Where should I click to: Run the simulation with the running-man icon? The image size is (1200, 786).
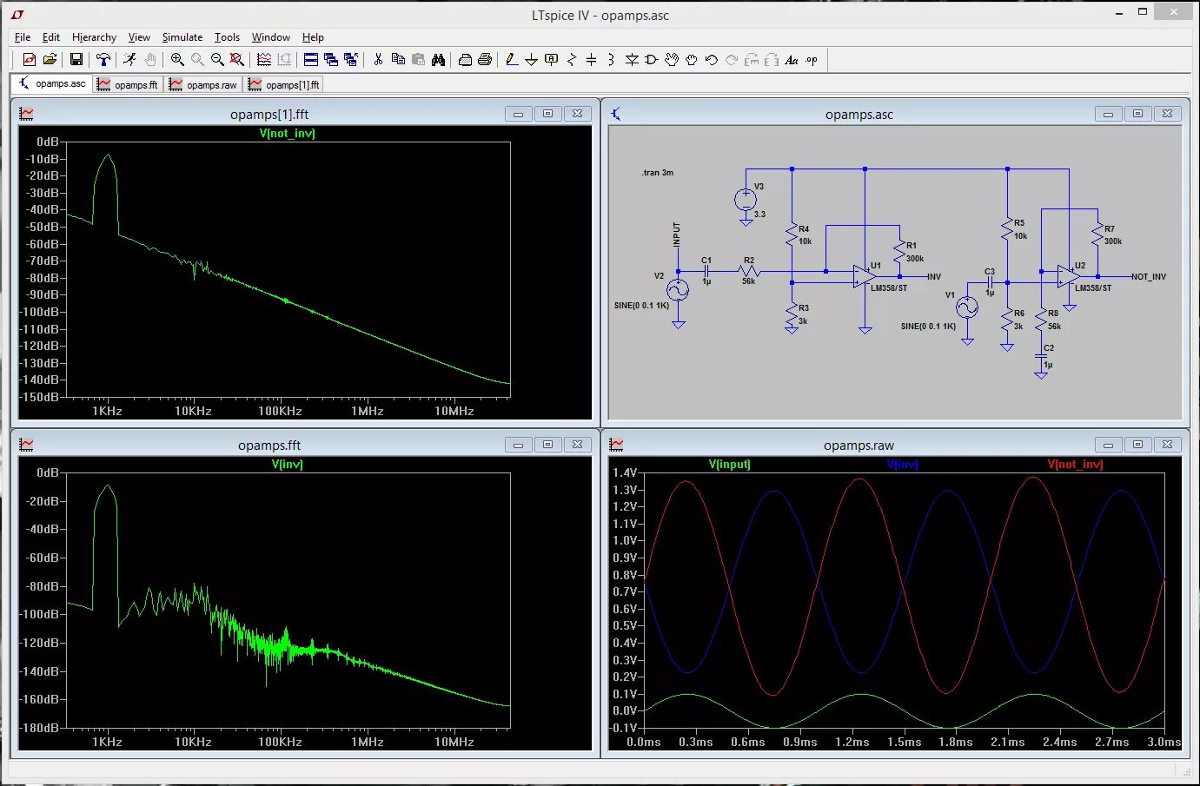pos(129,60)
